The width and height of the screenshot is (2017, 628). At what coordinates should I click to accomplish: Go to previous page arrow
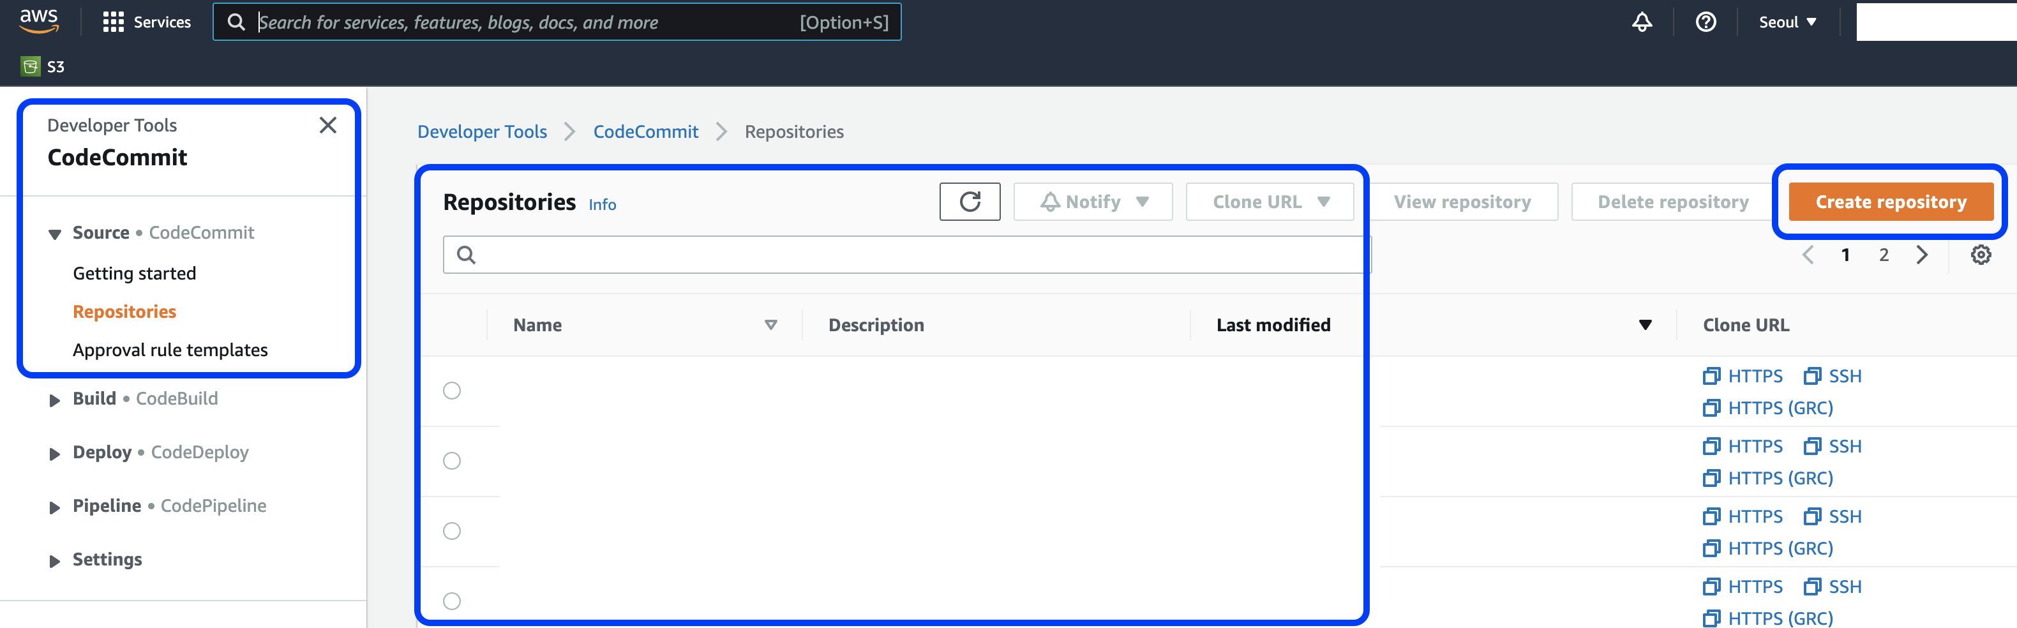pos(1807,255)
